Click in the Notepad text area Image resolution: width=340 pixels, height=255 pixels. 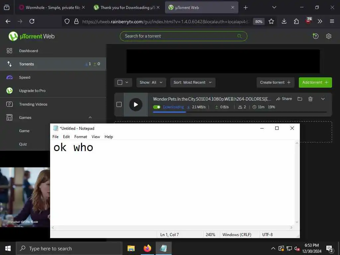[x=172, y=183]
